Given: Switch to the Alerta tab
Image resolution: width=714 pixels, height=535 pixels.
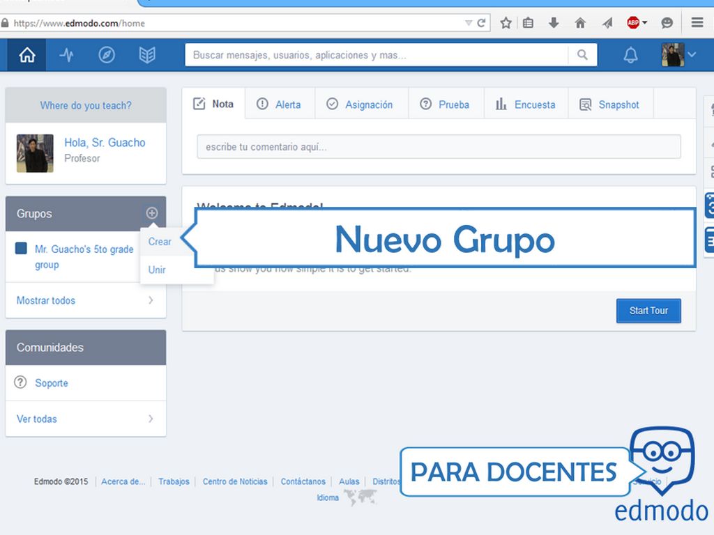Looking at the screenshot, I should pyautogui.click(x=279, y=104).
